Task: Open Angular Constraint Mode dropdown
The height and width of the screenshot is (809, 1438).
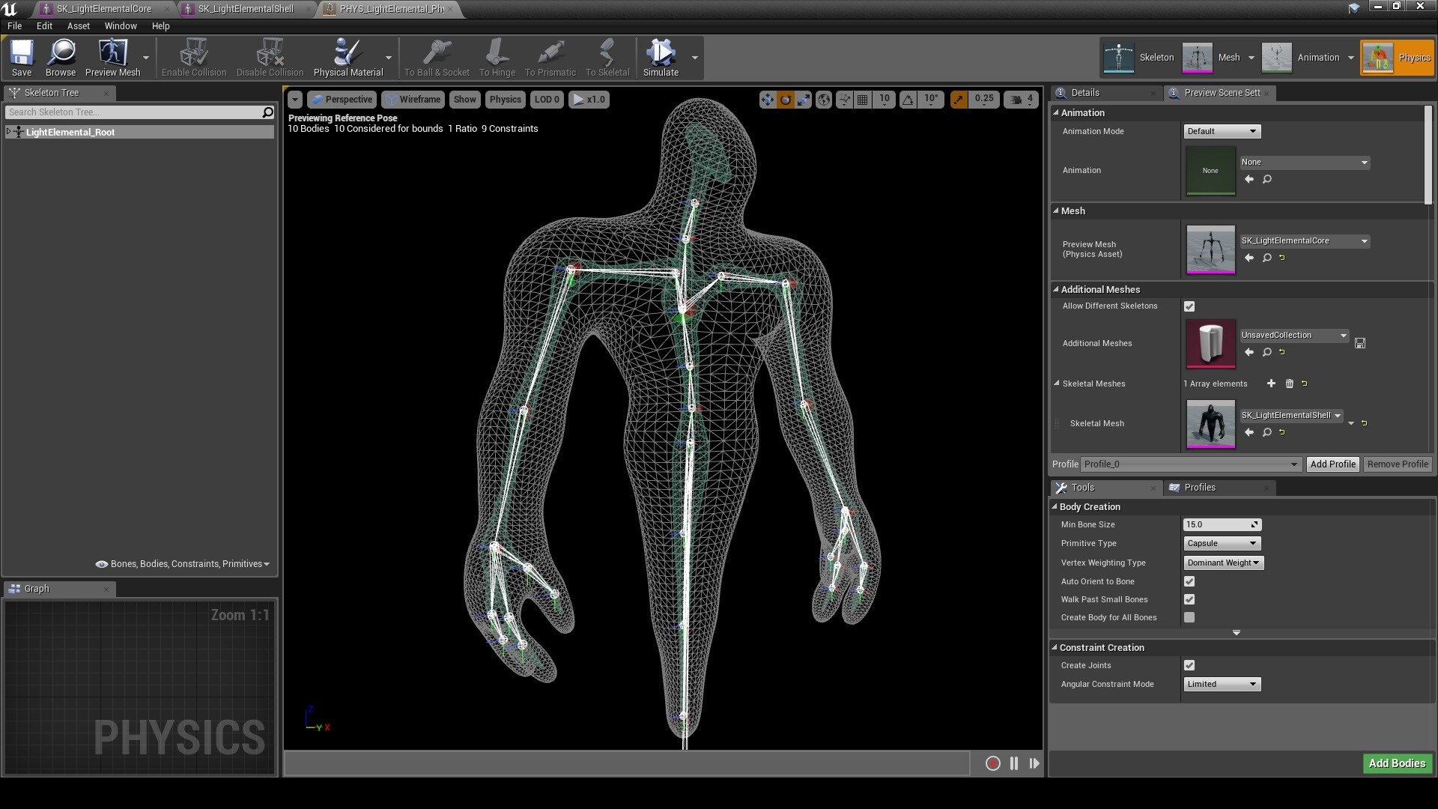Action: [1222, 684]
